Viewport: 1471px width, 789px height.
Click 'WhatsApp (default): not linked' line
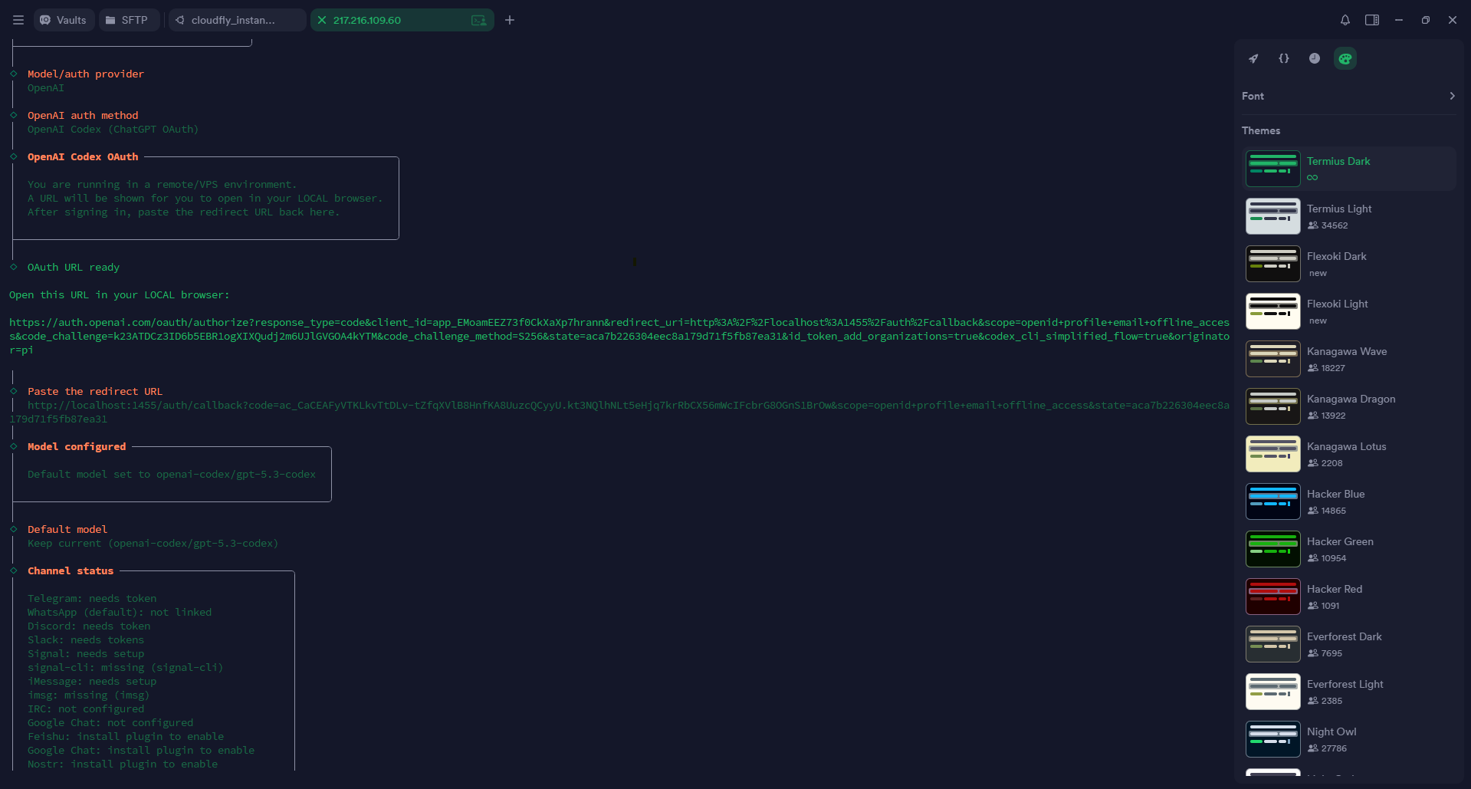point(120,612)
